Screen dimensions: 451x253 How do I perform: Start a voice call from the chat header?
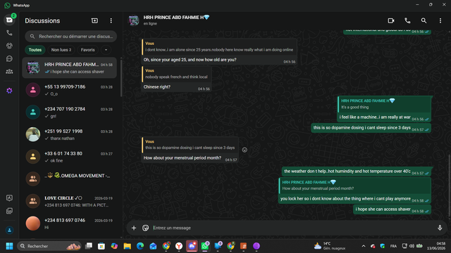[407, 20]
